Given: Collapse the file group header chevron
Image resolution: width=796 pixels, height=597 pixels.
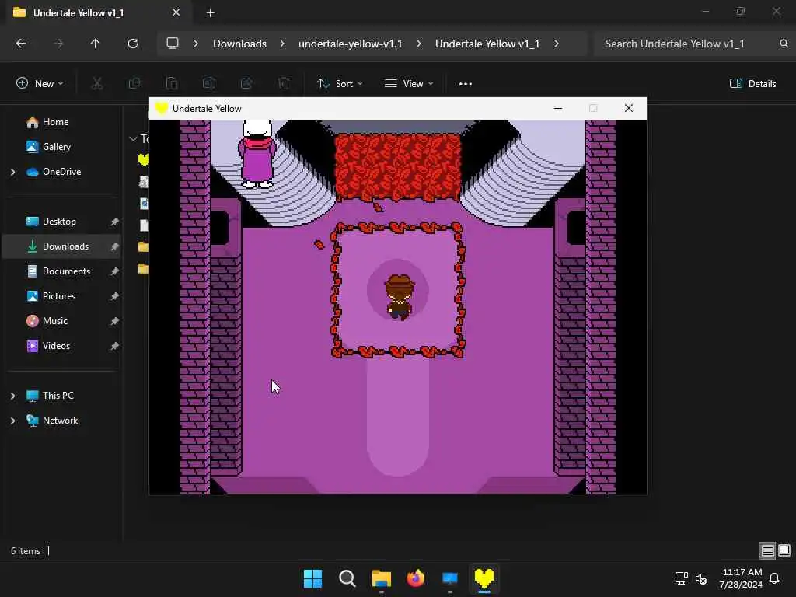Looking at the screenshot, I should click(x=133, y=138).
